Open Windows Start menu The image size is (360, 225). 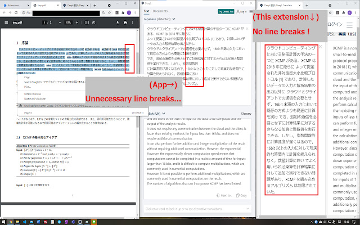pos(3,222)
